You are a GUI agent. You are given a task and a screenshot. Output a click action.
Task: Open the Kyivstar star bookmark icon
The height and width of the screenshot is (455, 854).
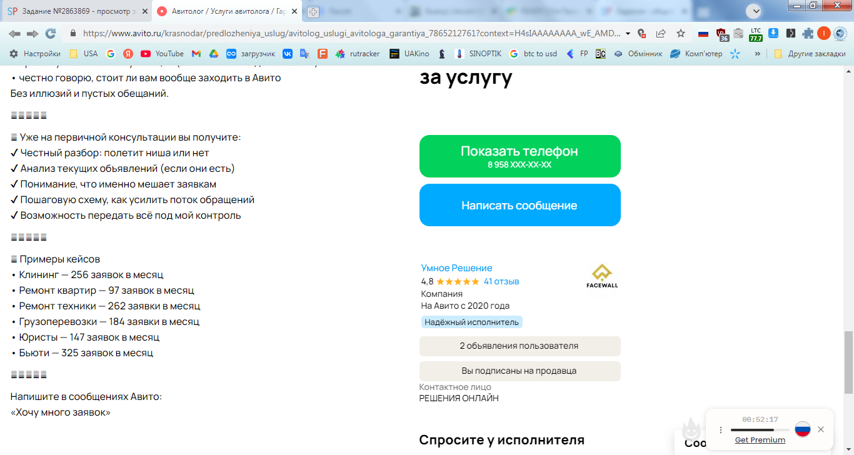pyautogui.click(x=735, y=54)
